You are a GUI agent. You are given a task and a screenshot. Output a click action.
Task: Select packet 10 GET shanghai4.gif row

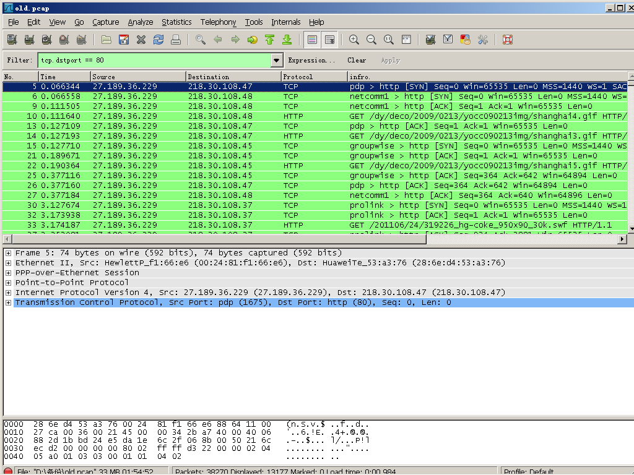(x=315, y=116)
